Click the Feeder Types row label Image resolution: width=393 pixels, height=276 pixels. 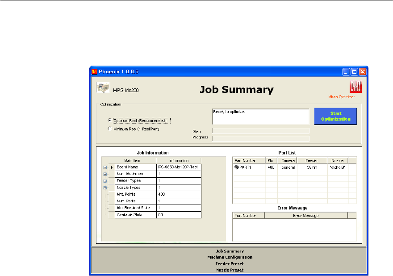[x=136, y=181]
